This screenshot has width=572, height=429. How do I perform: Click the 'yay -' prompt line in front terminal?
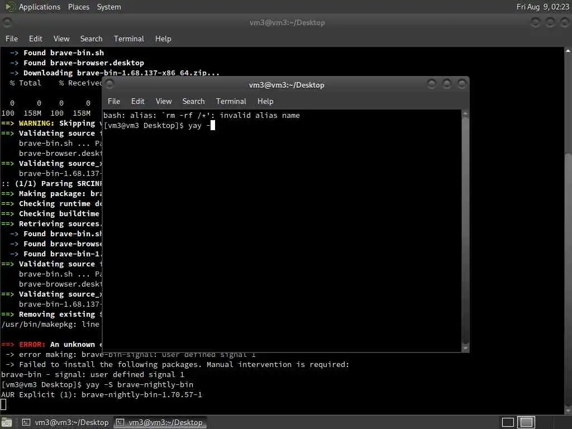tap(159, 126)
